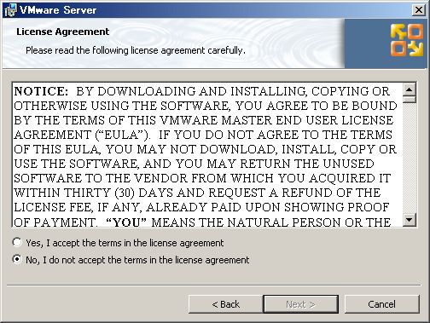Click the "Yes, I accept the terms" label text

tap(125, 243)
